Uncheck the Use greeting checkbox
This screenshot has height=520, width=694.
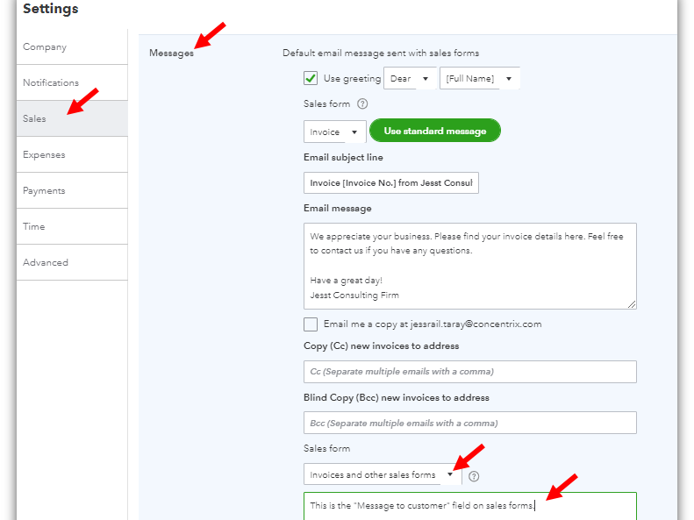(311, 78)
